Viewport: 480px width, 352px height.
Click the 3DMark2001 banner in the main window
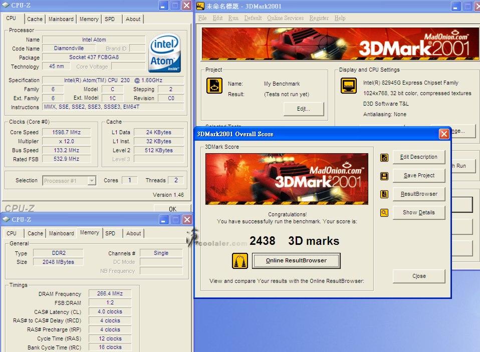[x=340, y=44]
